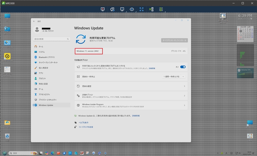The image size is (257, 156).
Task: Select Accounts (アカウント) in sidebar
Action: coord(52,78)
